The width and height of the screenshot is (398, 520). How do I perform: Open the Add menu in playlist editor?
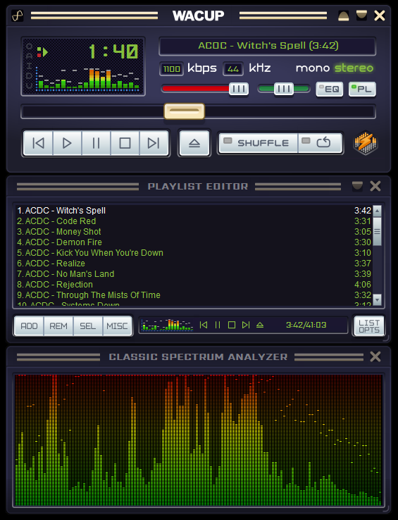pyautogui.click(x=29, y=326)
